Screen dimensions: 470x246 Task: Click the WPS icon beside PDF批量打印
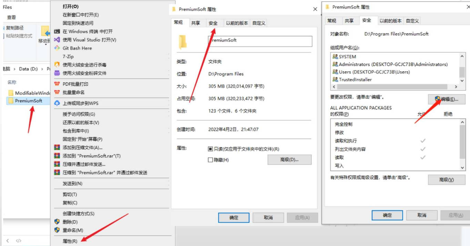57,84
